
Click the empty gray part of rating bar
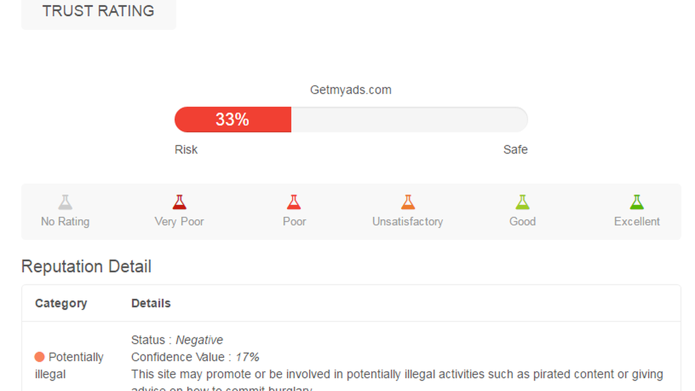[409, 119]
